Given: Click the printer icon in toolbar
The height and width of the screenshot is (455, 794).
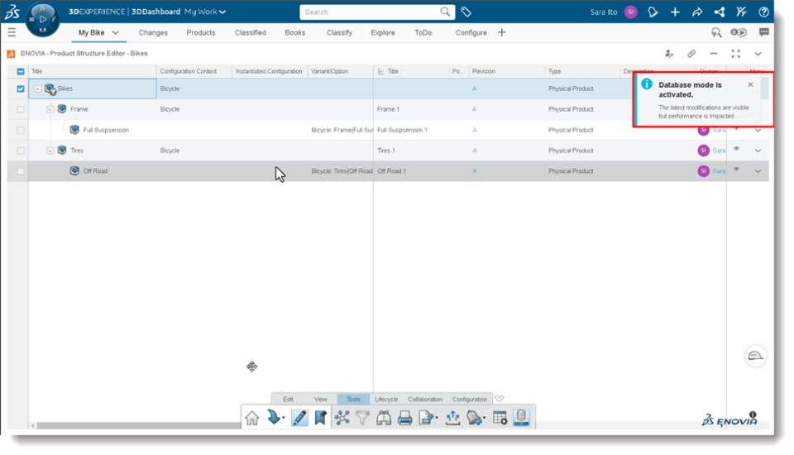Looking at the screenshot, I should (404, 418).
